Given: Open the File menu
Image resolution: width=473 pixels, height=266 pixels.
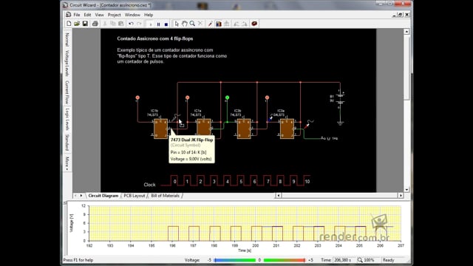Looking at the screenshot, I should (x=77, y=15).
